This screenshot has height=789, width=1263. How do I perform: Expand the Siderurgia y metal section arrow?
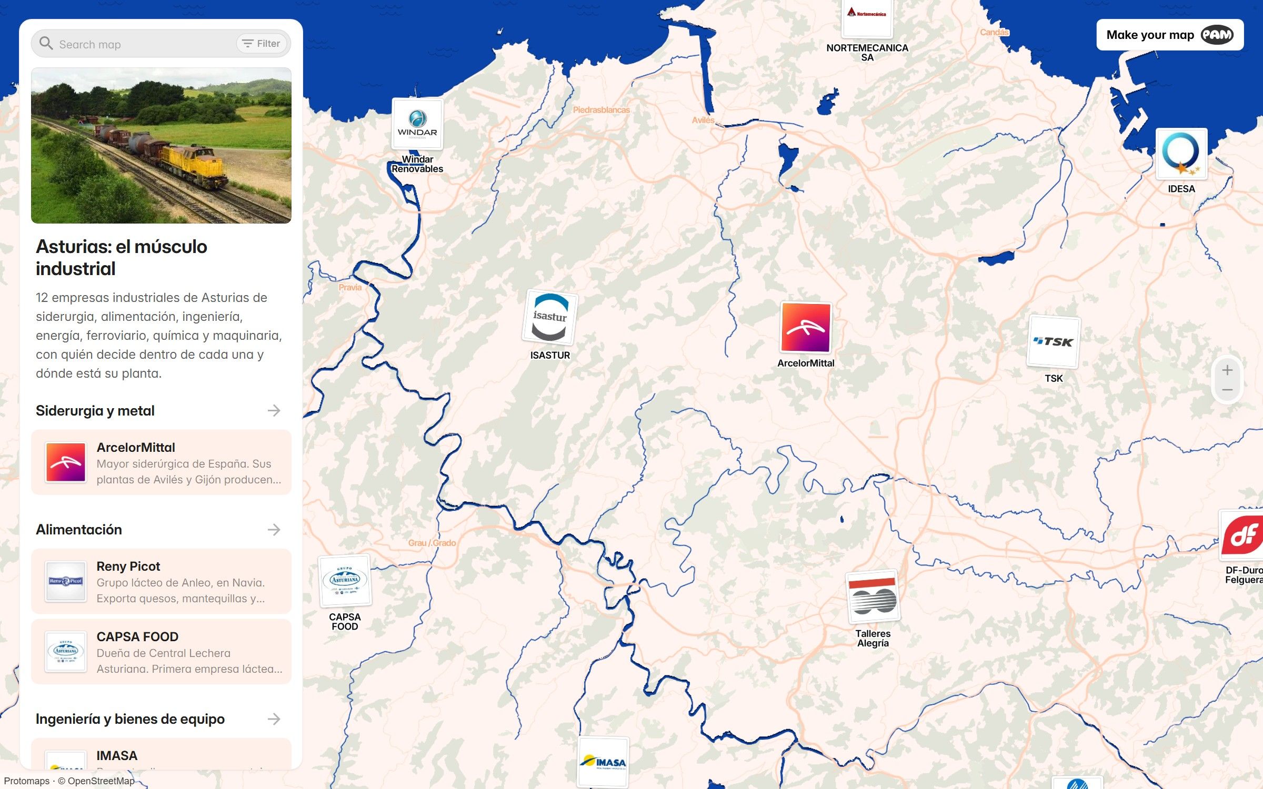pyautogui.click(x=274, y=411)
